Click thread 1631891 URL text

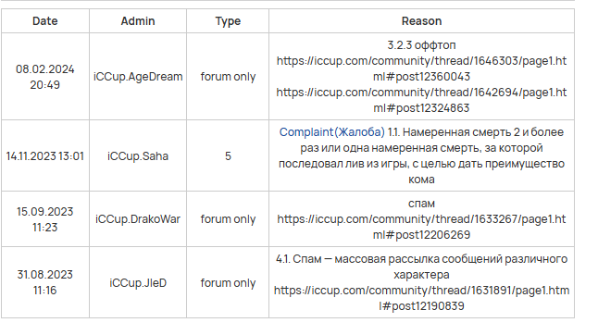pyautogui.click(x=421, y=298)
